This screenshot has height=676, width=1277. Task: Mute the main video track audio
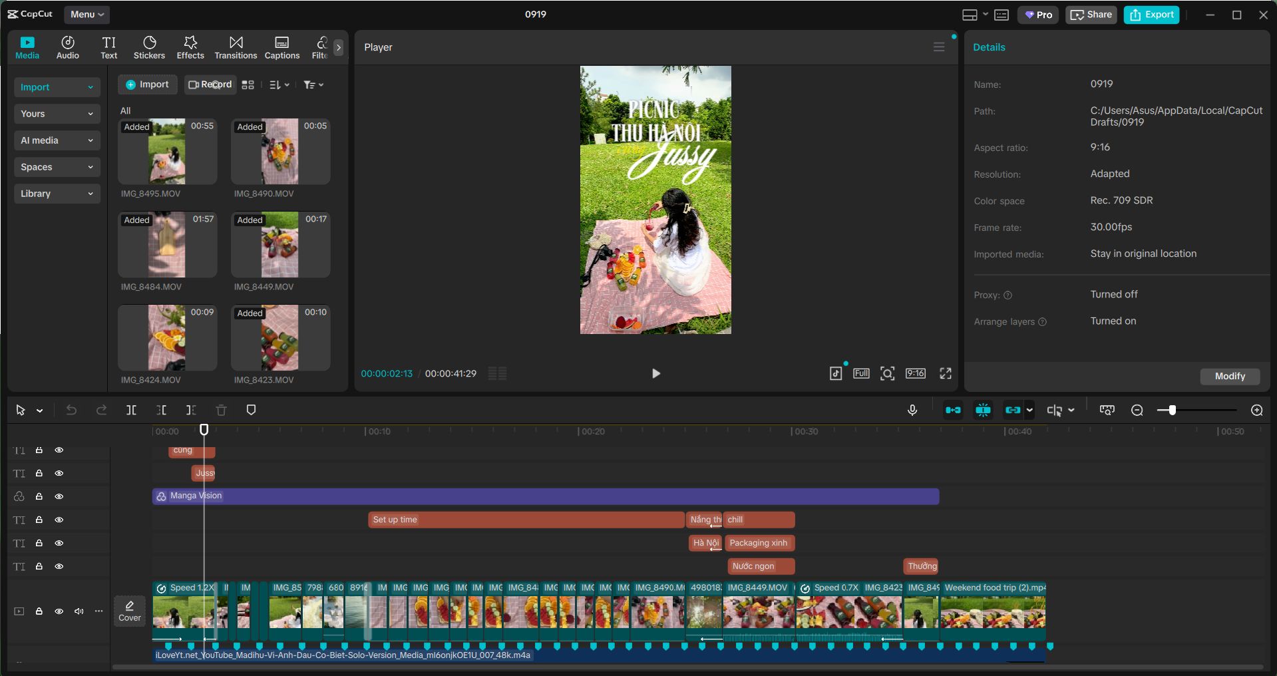point(79,611)
